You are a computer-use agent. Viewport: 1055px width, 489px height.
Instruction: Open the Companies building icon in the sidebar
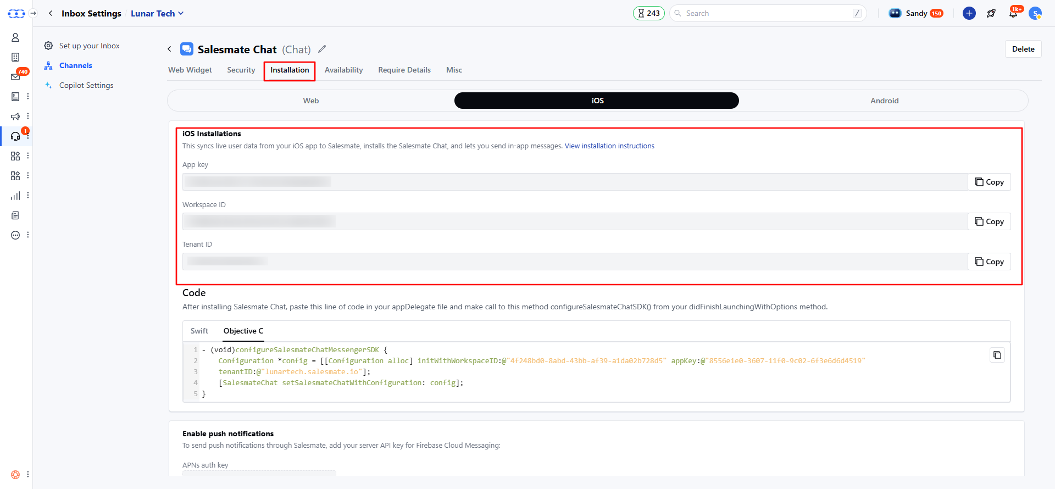[15, 57]
